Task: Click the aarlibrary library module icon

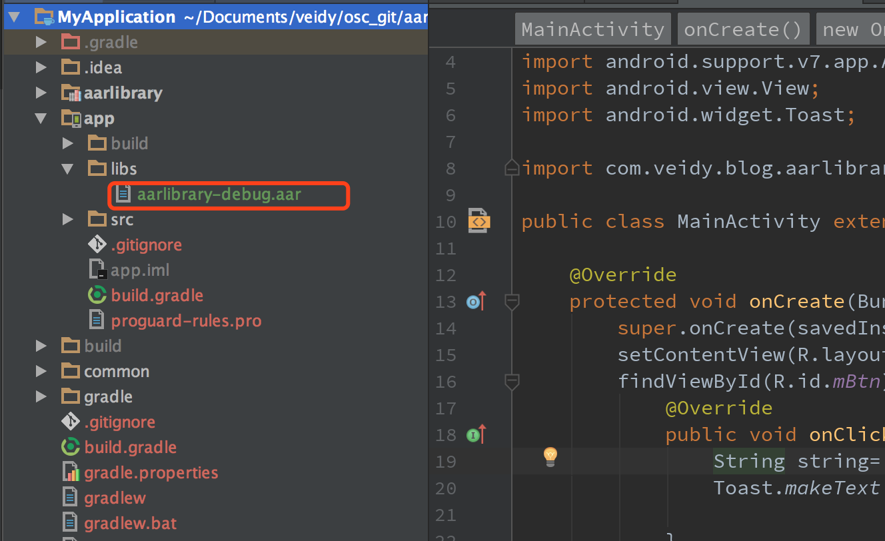Action: (71, 93)
